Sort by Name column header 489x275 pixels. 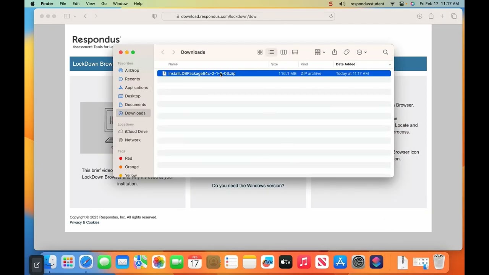(173, 64)
